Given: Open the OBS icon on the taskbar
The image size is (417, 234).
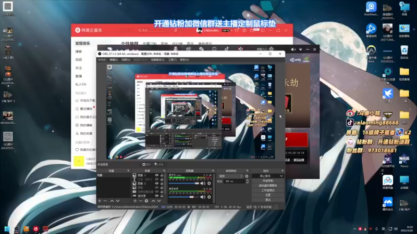Looking at the screenshot, I should pyautogui.click(x=17, y=229).
